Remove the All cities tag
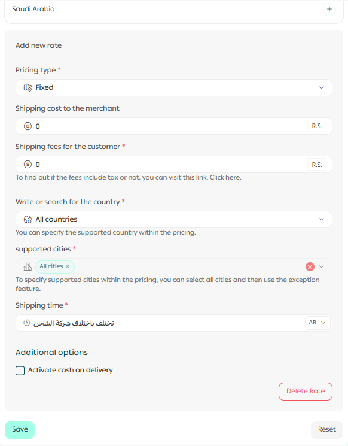 tap(68, 266)
